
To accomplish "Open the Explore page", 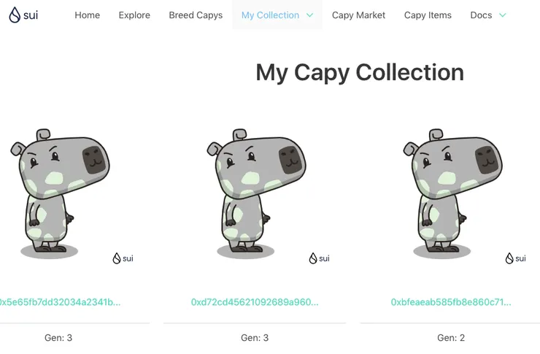I will [134, 15].
